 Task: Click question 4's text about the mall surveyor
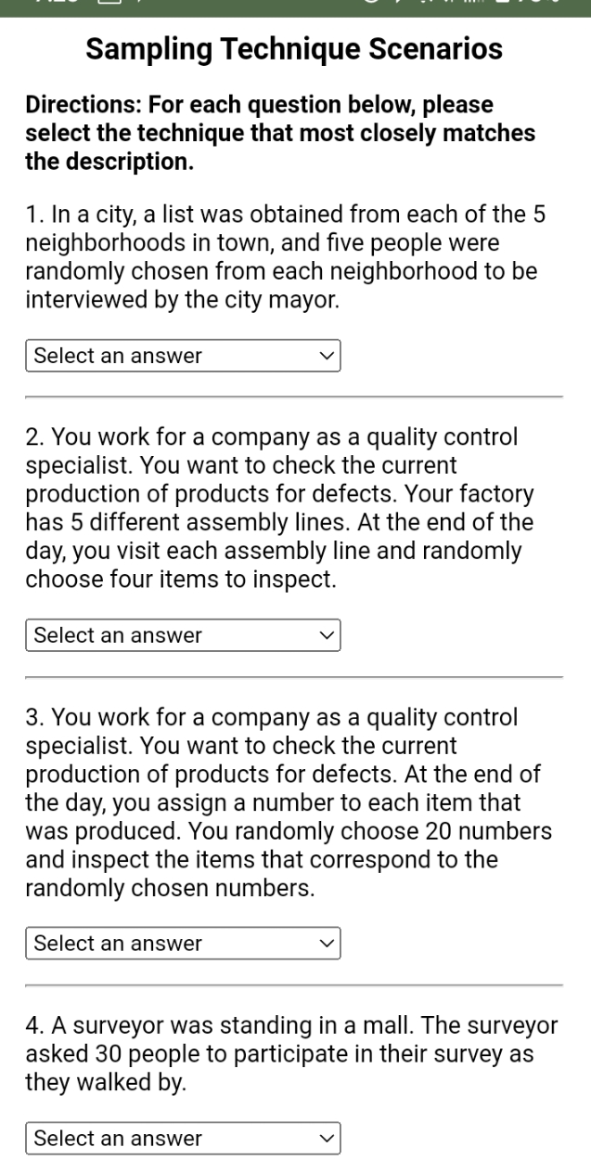278,1053
